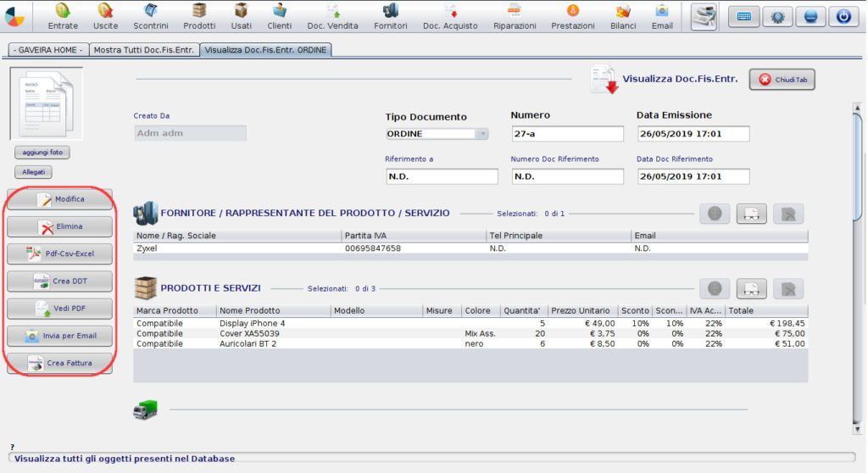Click the Creato Da field
Image resolution: width=868 pixels, height=473 pixels.
click(x=190, y=133)
